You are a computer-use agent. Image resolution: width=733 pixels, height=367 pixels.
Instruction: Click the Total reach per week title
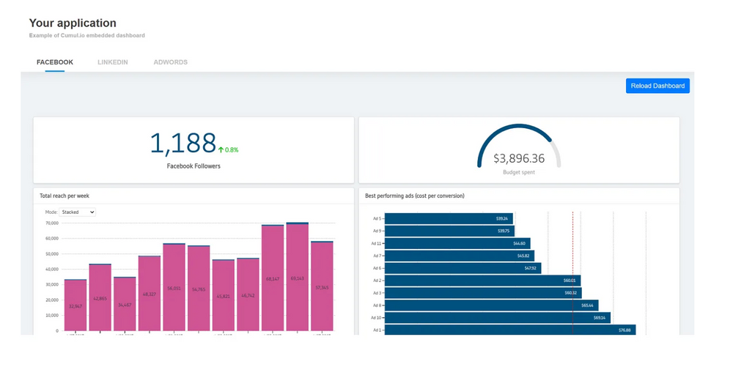tap(65, 196)
